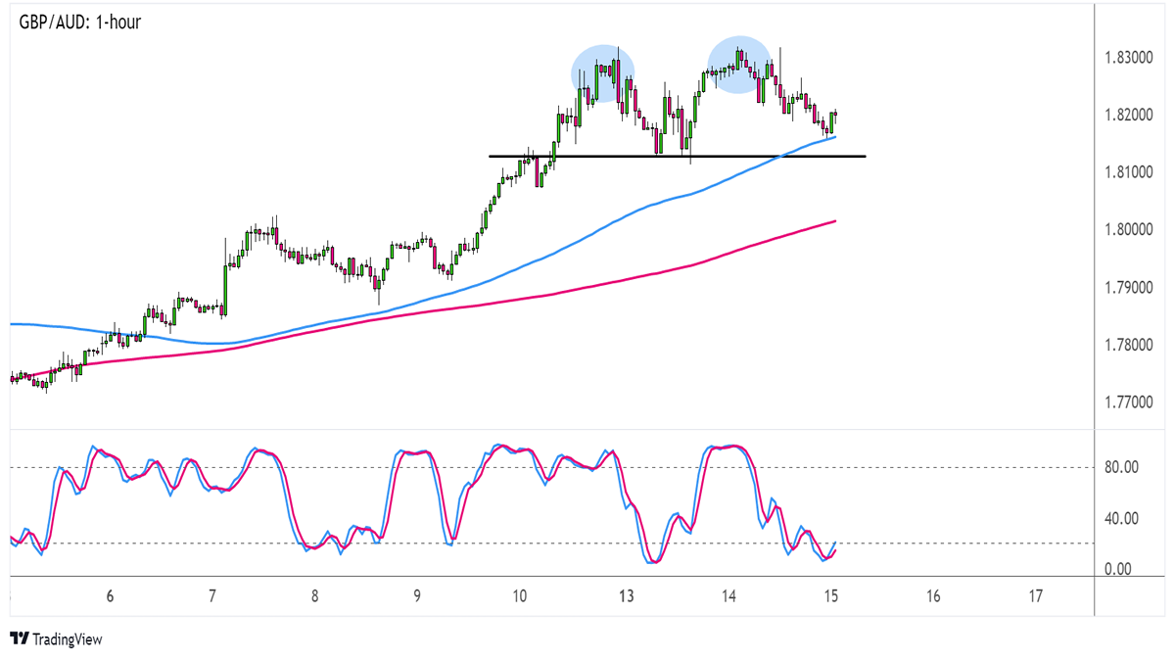Select the second blue double-top highlight ellipse
Screen dimensions: 1175x661
click(x=739, y=65)
